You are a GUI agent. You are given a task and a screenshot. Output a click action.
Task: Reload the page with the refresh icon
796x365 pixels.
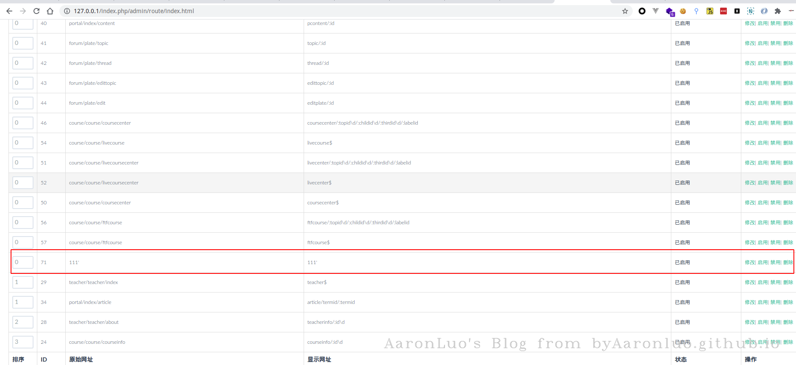tap(36, 11)
